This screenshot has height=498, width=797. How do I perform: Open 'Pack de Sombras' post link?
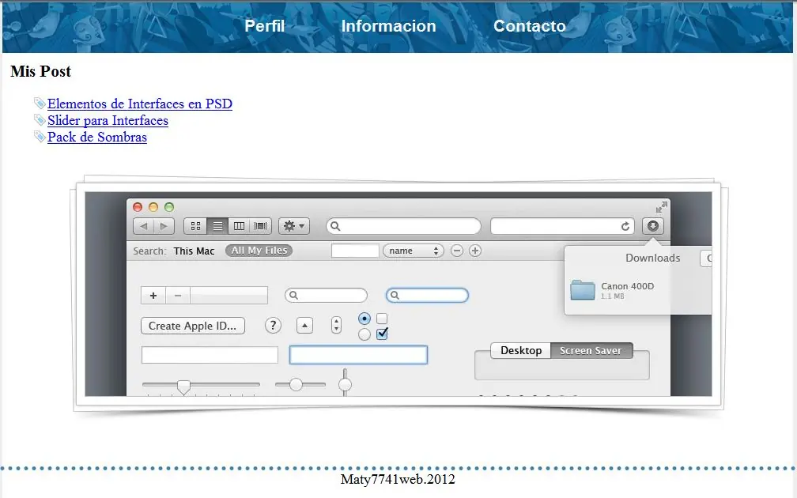[97, 138]
